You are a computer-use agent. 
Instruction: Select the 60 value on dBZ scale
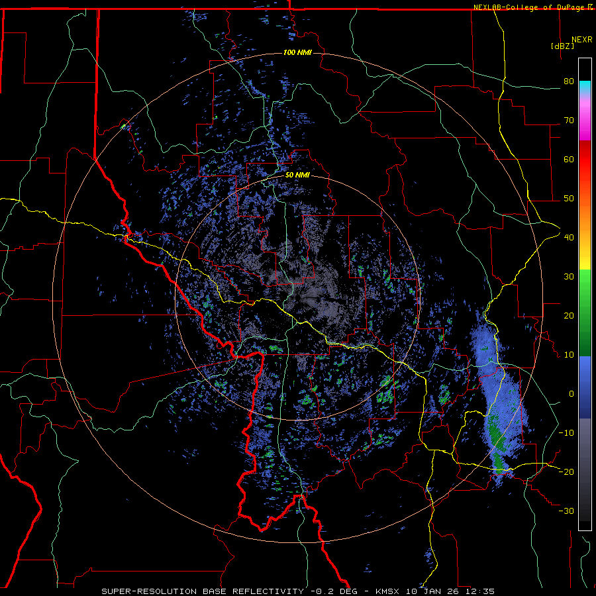coord(569,159)
